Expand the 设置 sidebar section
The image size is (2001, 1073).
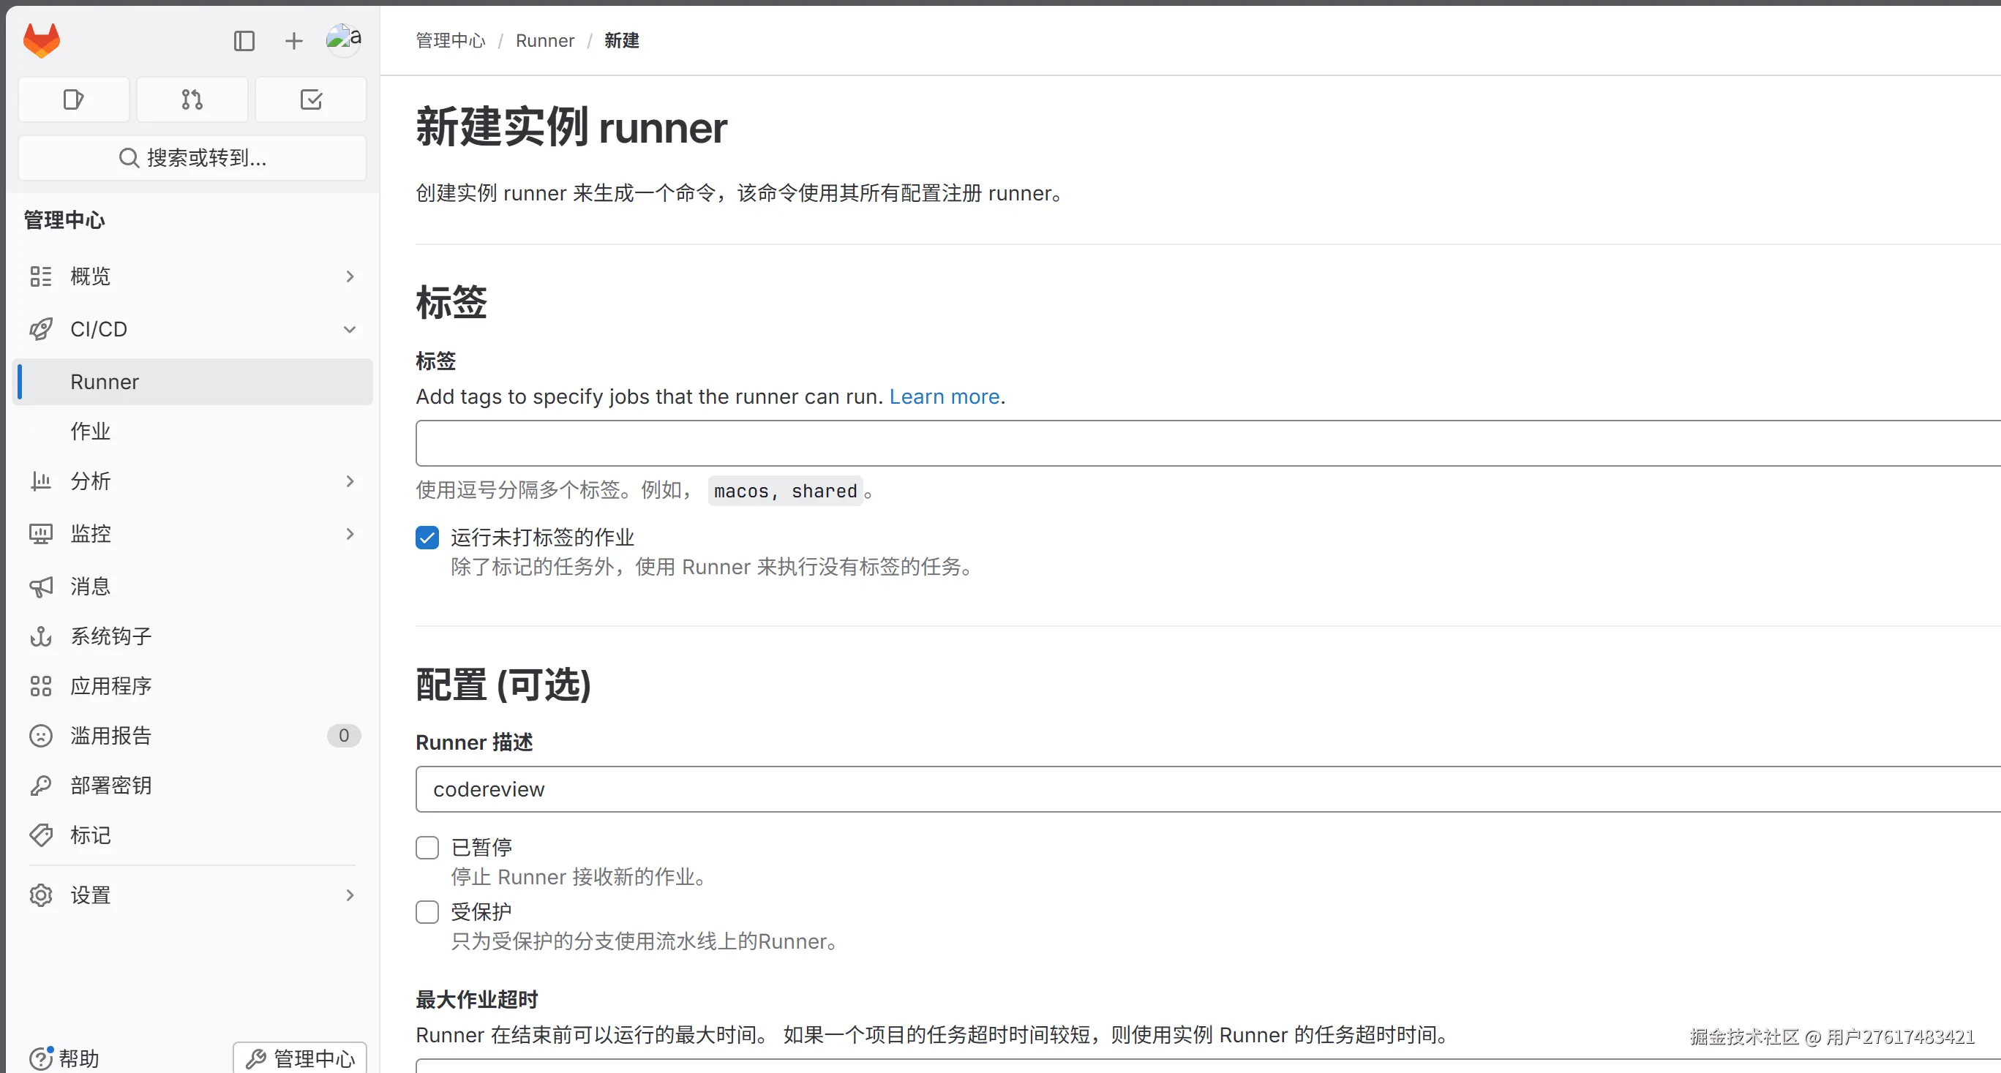pos(192,895)
